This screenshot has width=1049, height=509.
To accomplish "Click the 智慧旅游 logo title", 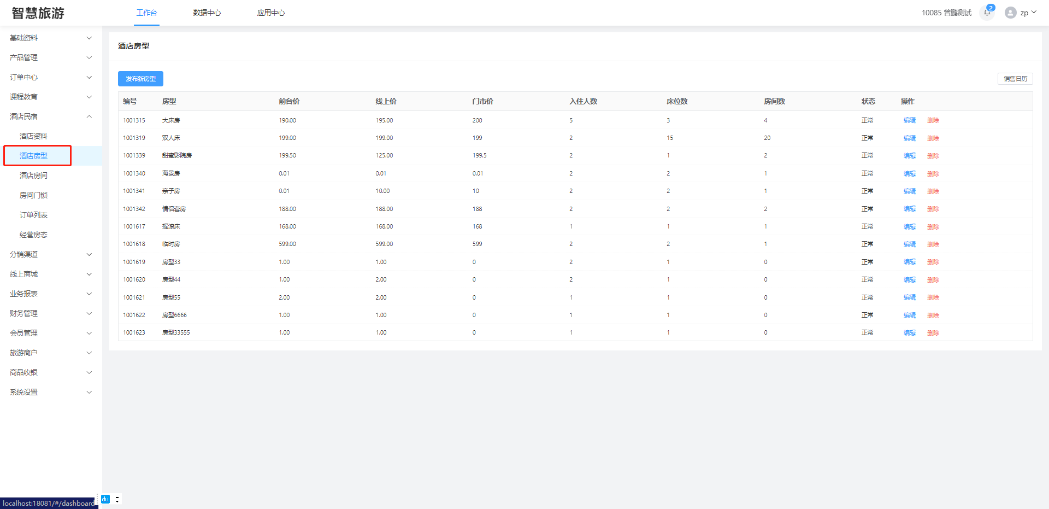I will (38, 13).
